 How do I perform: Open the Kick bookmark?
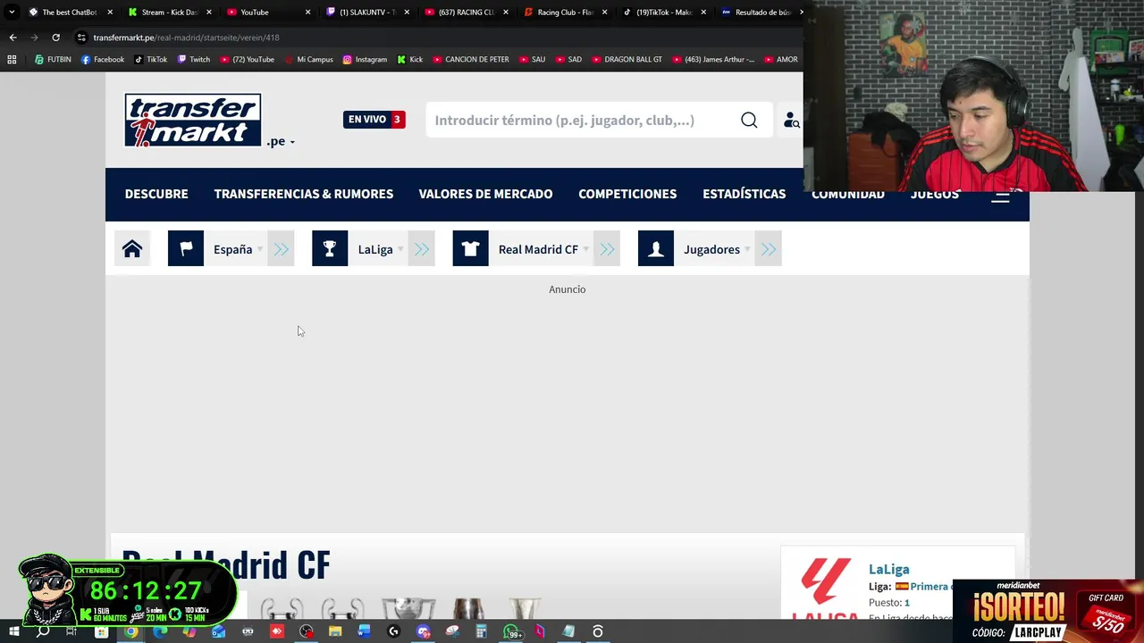point(409,60)
